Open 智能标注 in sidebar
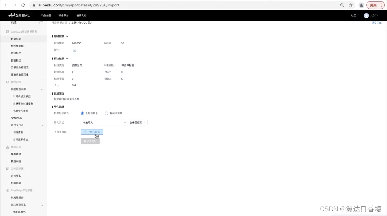Image resolution: width=387 pixels, height=216 pixels. point(16,61)
